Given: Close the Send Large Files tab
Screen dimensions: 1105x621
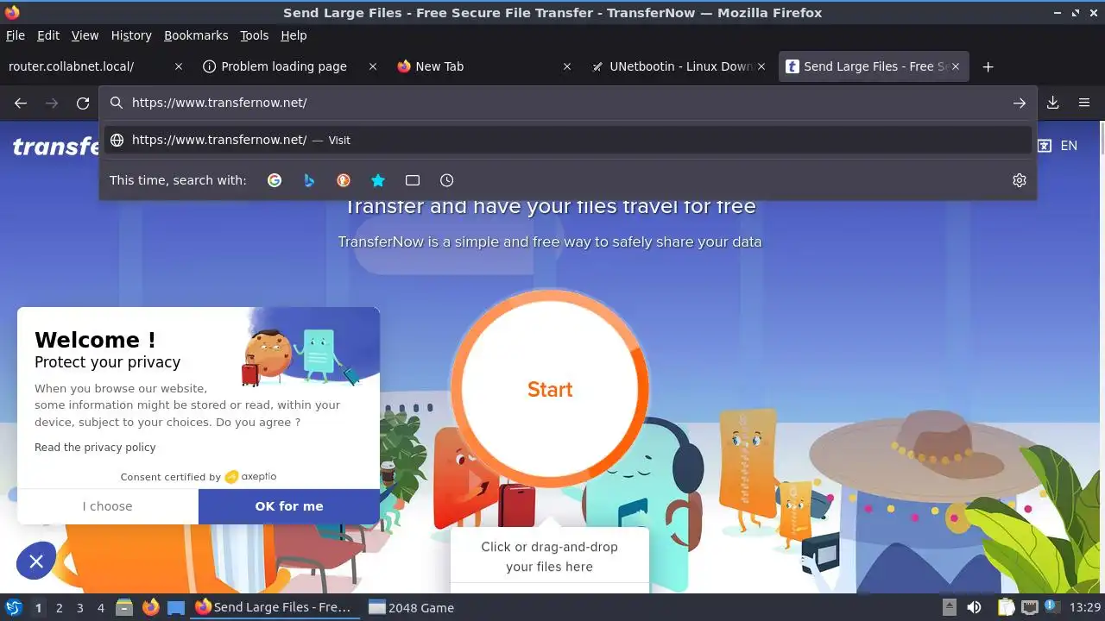Looking at the screenshot, I should pyautogui.click(x=956, y=66).
